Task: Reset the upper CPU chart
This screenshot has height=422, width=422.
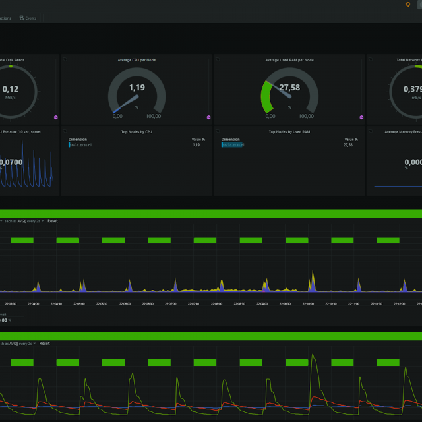Action: 53,221
